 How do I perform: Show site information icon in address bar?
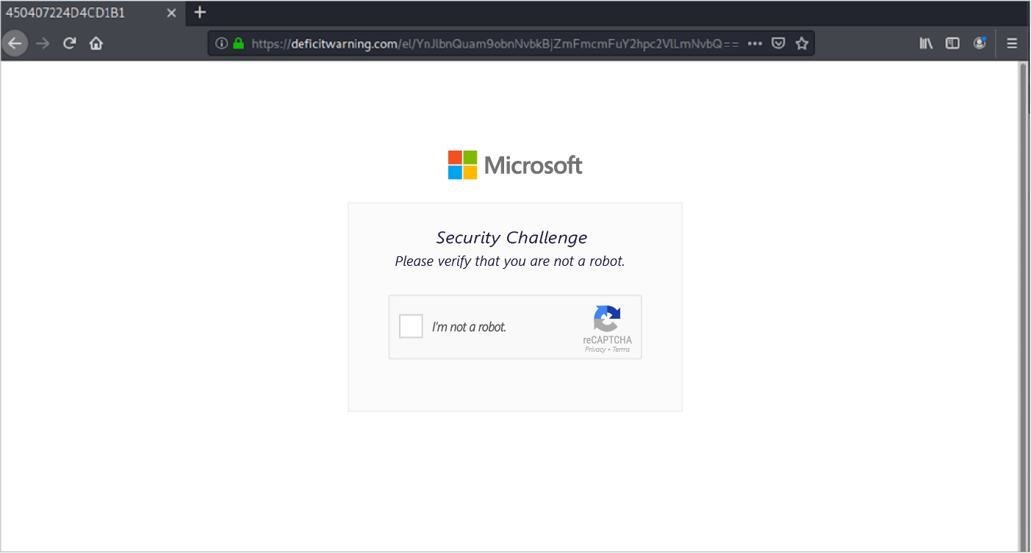click(221, 43)
